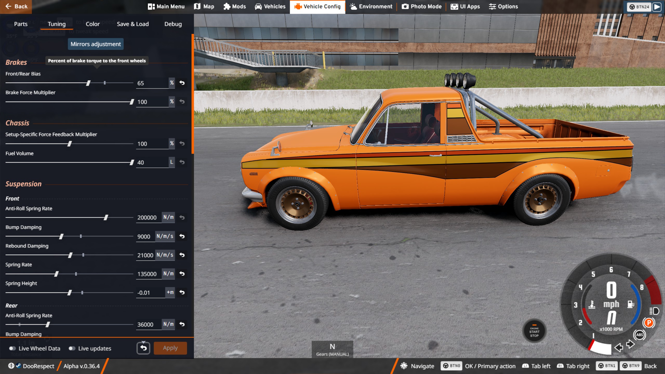The width and height of the screenshot is (665, 374).
Task: Turn on Live updates toggle
Action: click(x=72, y=349)
